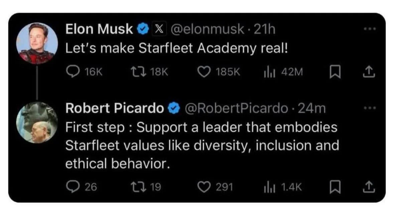Click the reply author's profile avatar

(37, 122)
